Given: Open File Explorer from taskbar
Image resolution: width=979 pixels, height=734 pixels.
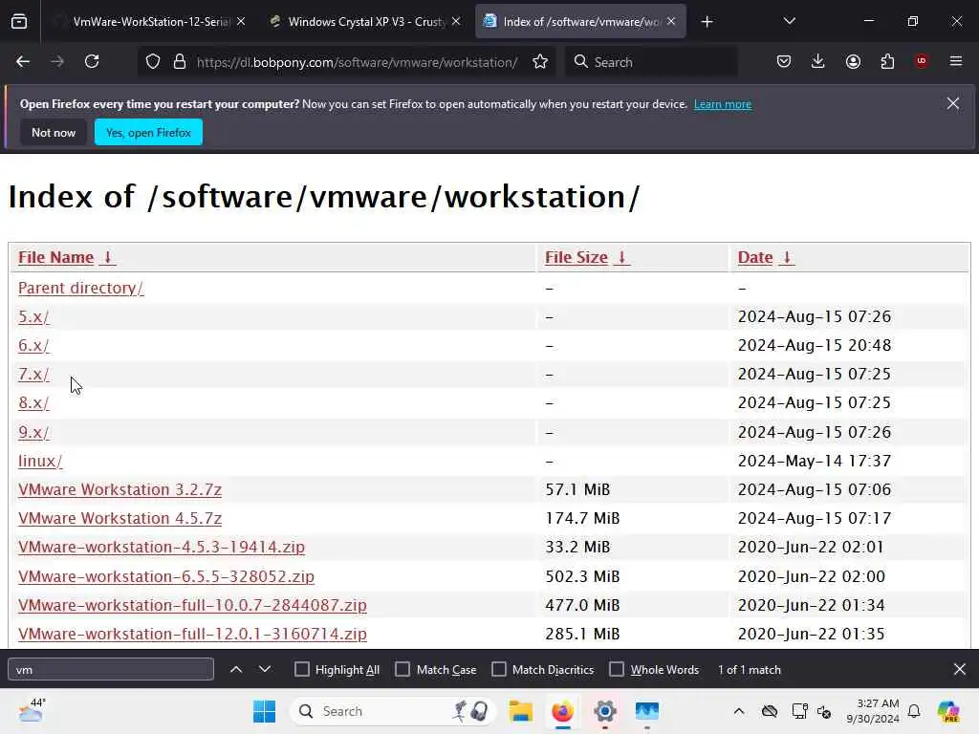Looking at the screenshot, I should 520,711.
